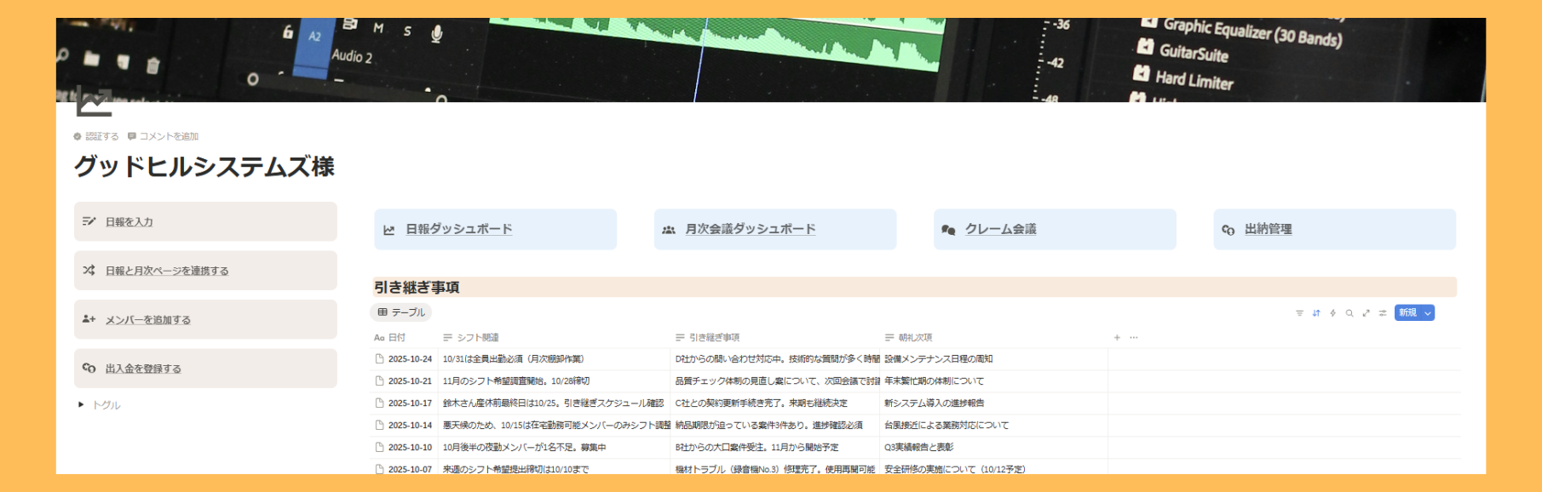Click the 認証する text

(101, 136)
